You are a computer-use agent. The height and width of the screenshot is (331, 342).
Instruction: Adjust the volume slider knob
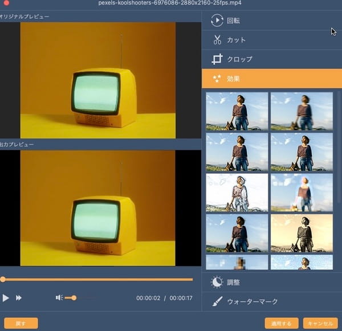pos(74,297)
